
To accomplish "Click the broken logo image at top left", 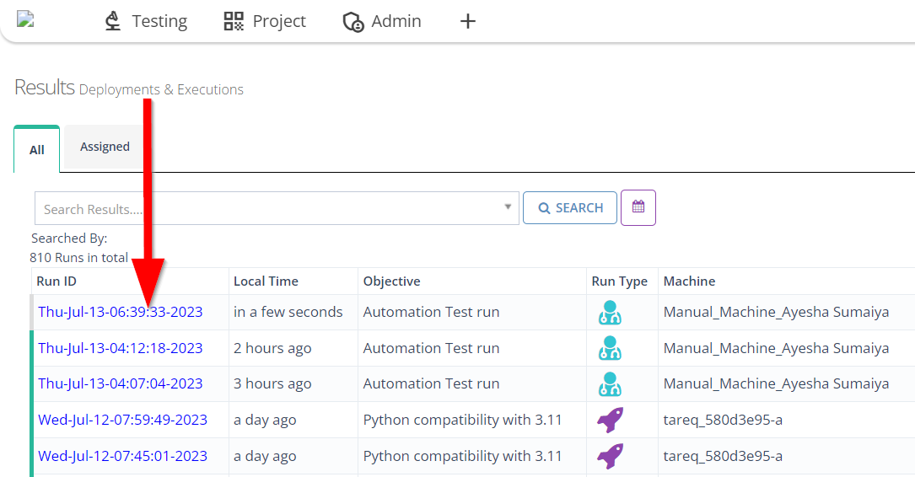I will point(25,19).
